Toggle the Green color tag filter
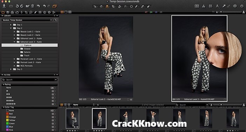Viewport: 246px width, 132px height. 11,123
